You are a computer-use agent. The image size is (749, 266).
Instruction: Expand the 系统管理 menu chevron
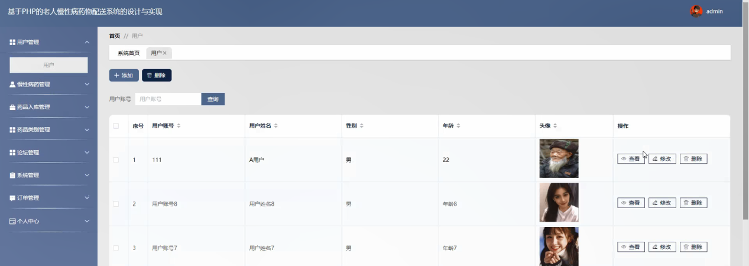[x=87, y=176]
